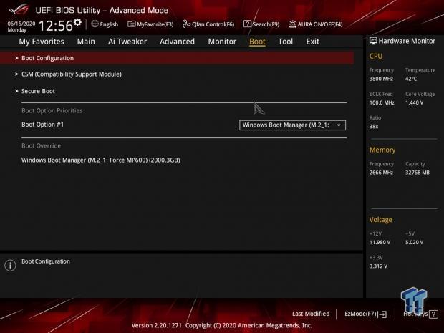Toggle AURA ON/OFF(F4)
444x333 pixels.
(315, 24)
